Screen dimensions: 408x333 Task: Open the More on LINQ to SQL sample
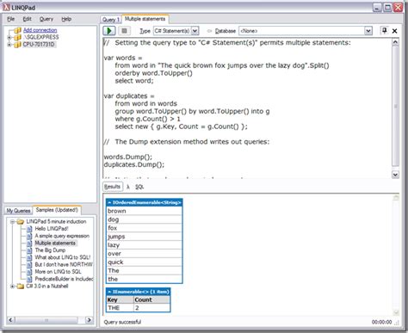[x=58, y=272]
